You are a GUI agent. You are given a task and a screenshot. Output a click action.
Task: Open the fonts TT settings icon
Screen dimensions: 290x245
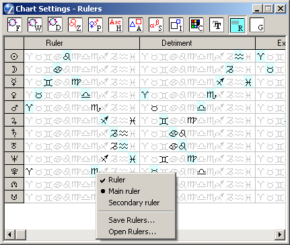[x=217, y=25]
